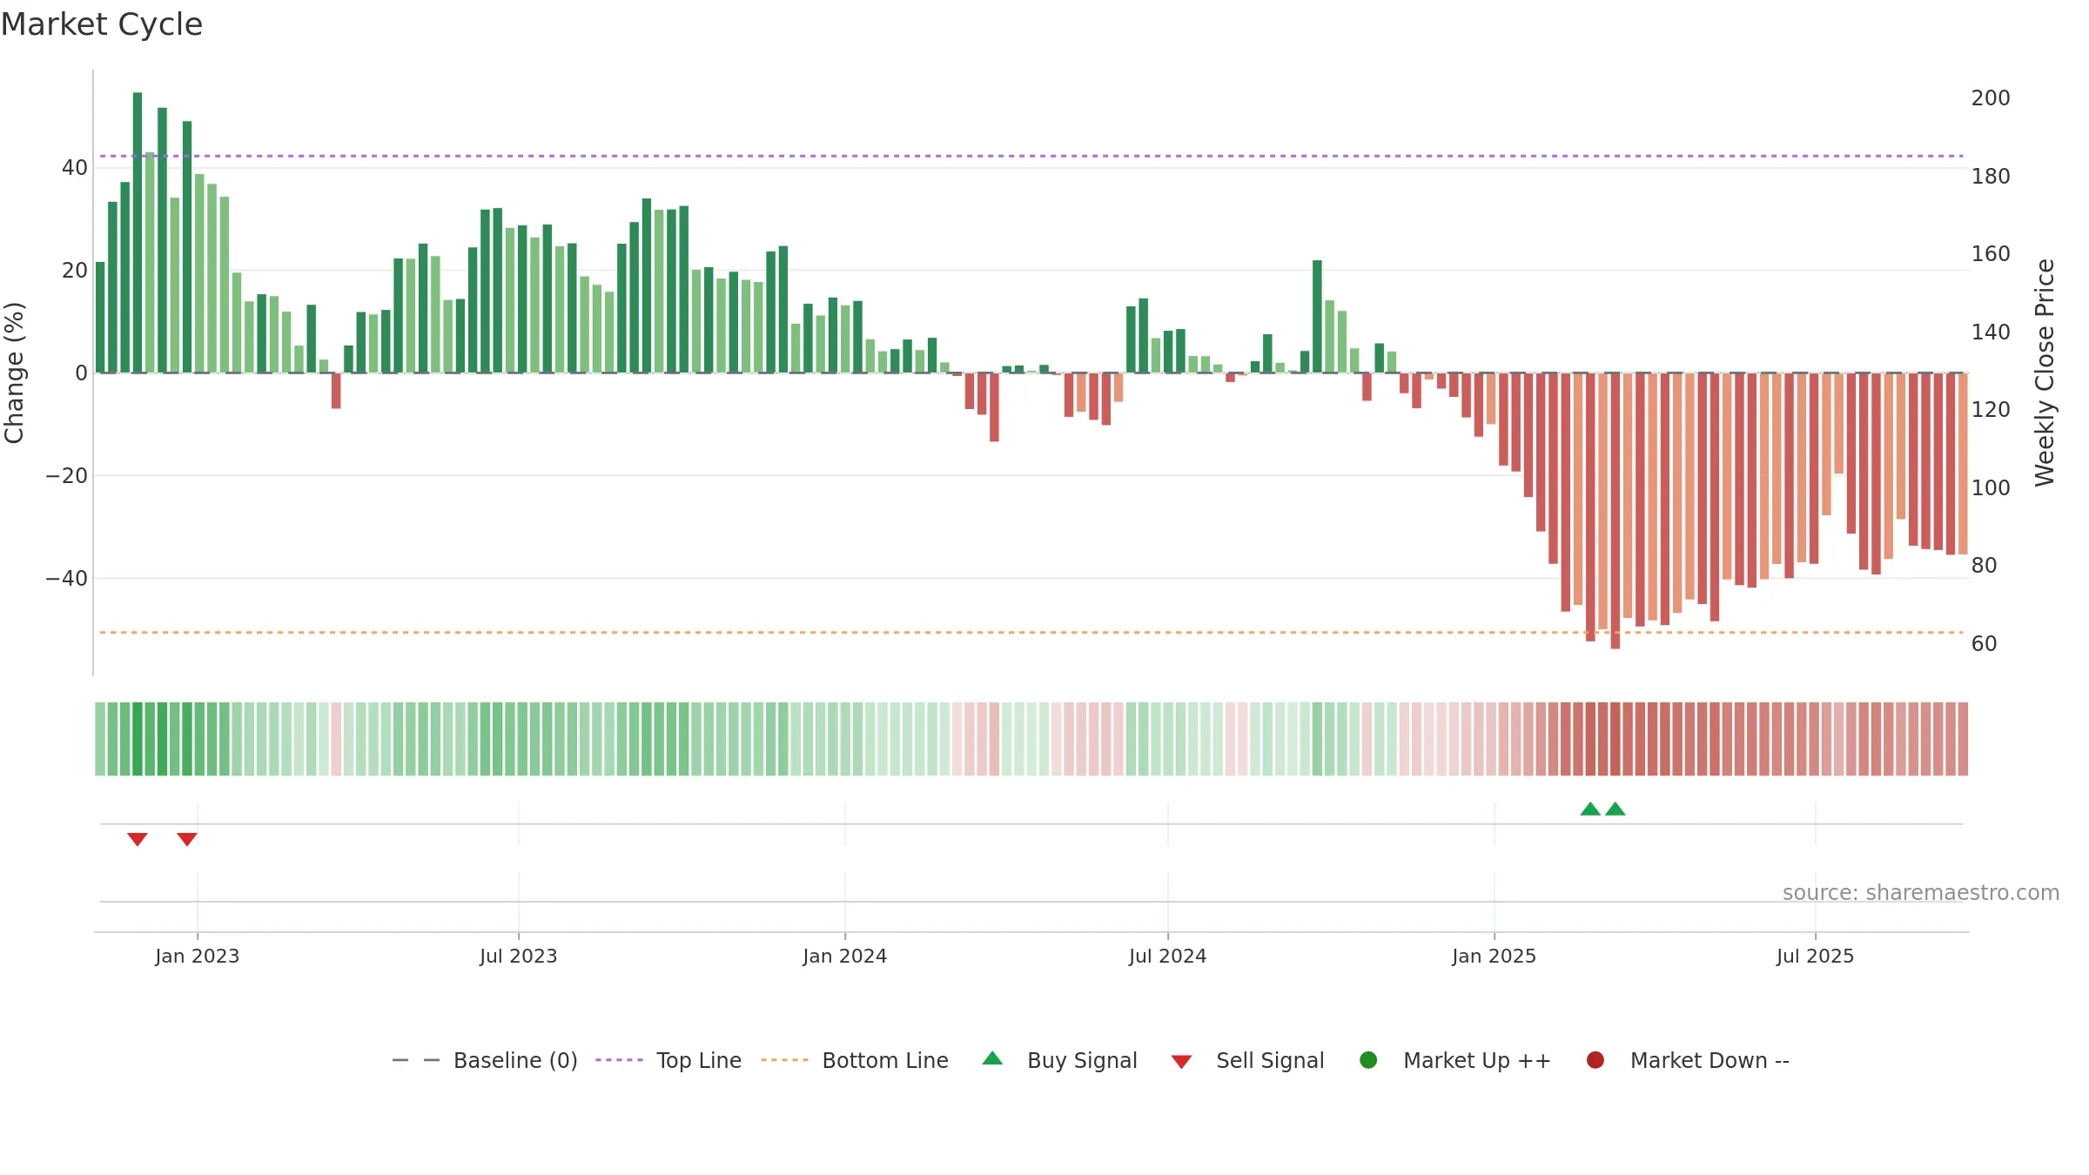Screen dimensions: 2089x1175
Task: Click the 'Buy Signal' legend green triangle
Action: coord(992,1058)
